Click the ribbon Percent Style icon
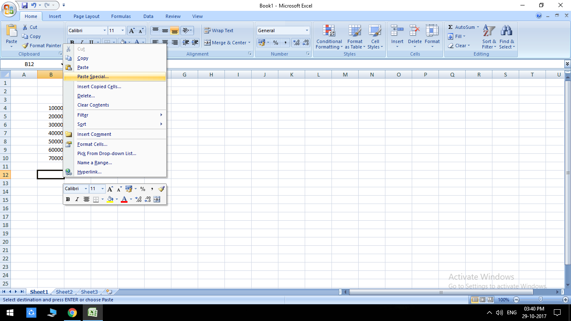Viewport: 571px width, 321px height. point(275,43)
